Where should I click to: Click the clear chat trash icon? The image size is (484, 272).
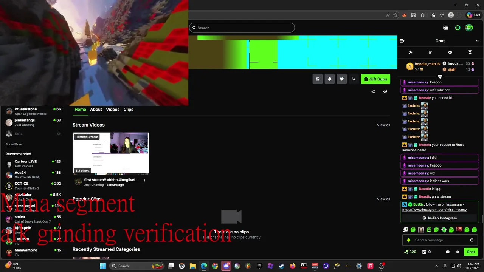(x=430, y=53)
